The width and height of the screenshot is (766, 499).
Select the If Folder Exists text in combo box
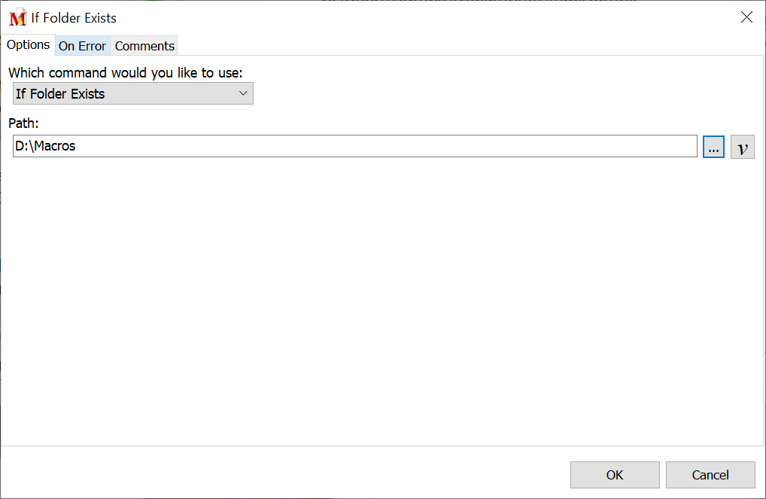point(60,94)
